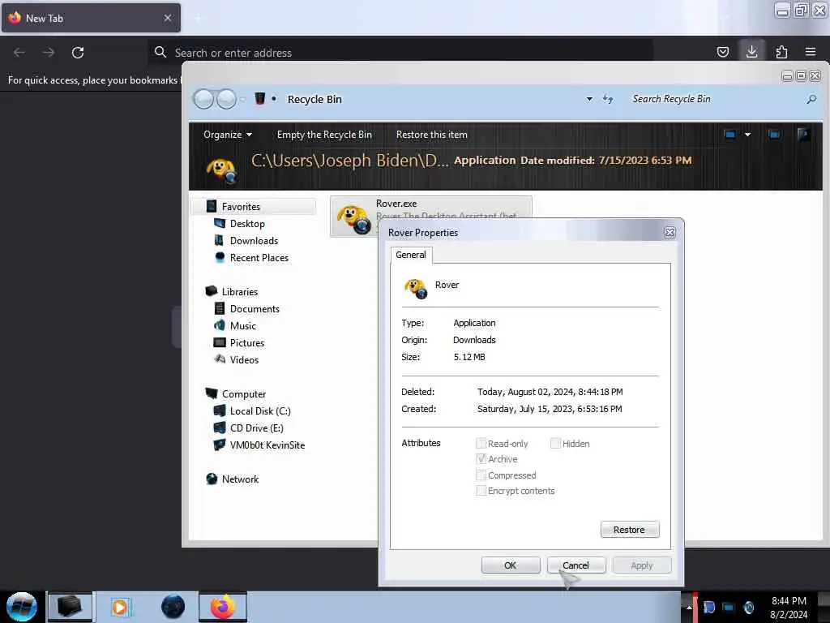Open Recent Places in Favorites

click(x=259, y=257)
